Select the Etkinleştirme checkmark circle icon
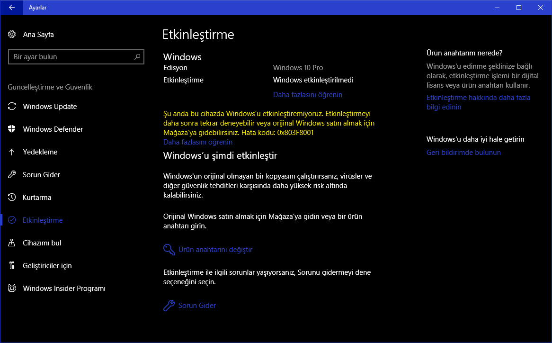552x343 pixels. click(x=12, y=220)
